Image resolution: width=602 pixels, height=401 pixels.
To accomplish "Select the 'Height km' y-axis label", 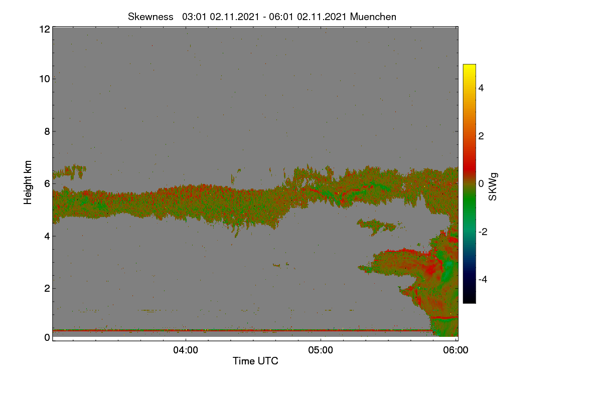I will click(x=28, y=182).
